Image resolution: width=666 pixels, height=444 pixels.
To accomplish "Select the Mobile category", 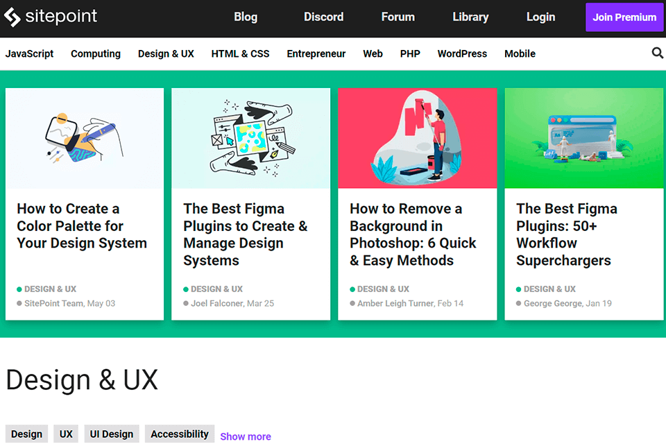I will (520, 54).
